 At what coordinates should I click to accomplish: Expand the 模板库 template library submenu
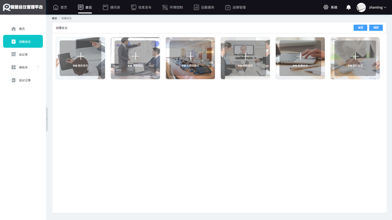[38, 67]
